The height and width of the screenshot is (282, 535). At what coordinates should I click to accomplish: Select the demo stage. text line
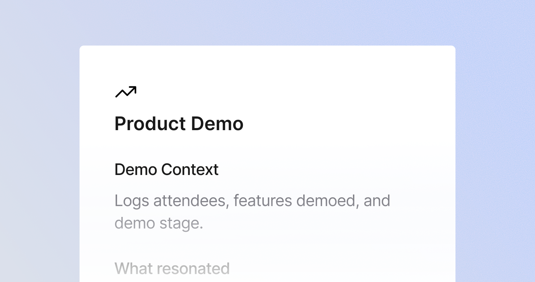point(159,223)
